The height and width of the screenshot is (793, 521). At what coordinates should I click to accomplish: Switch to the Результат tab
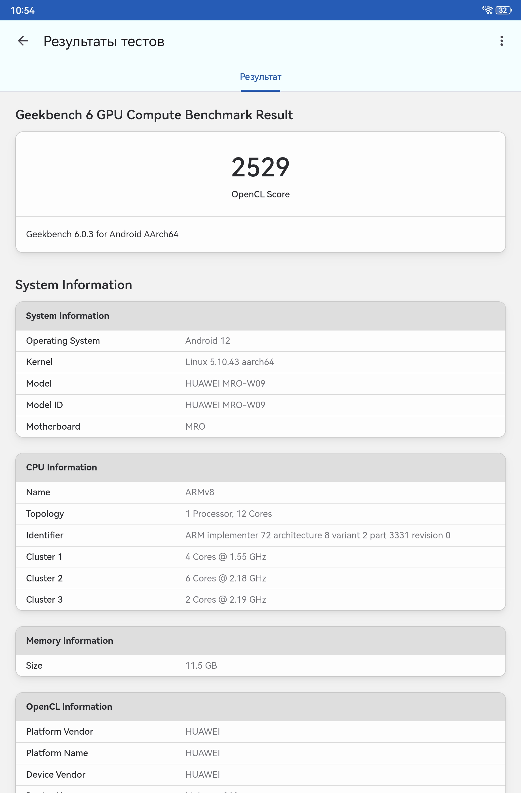260,77
